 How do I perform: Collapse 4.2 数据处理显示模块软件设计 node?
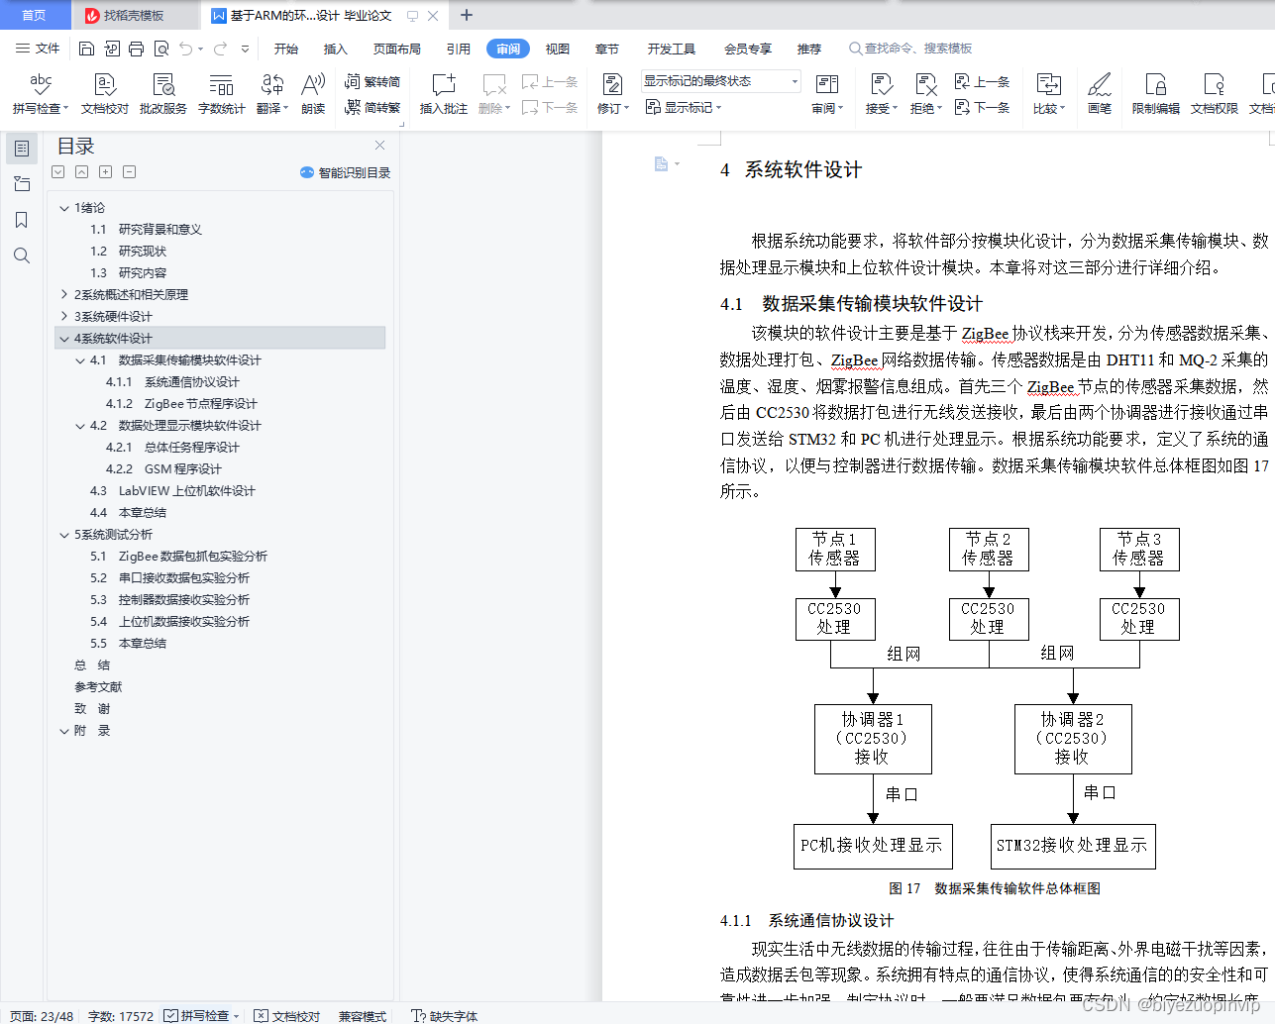point(80,426)
